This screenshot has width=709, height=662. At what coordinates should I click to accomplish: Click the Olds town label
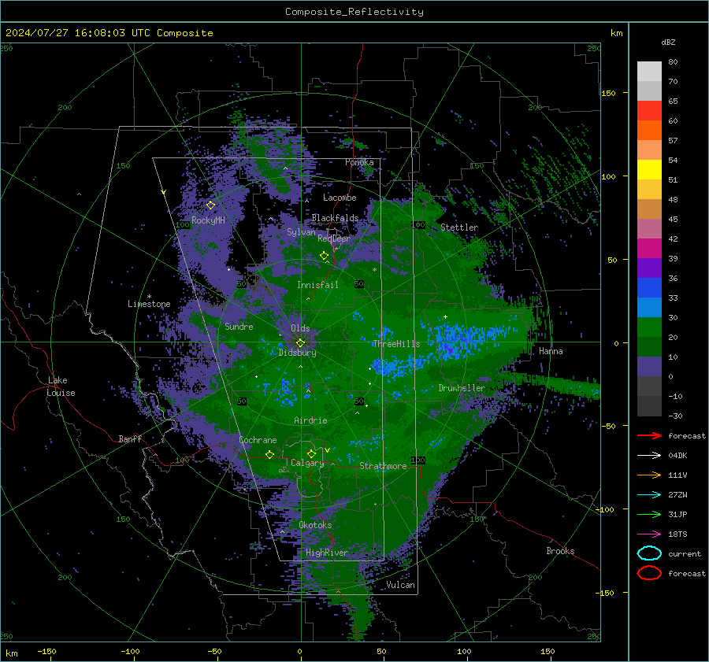300,328
